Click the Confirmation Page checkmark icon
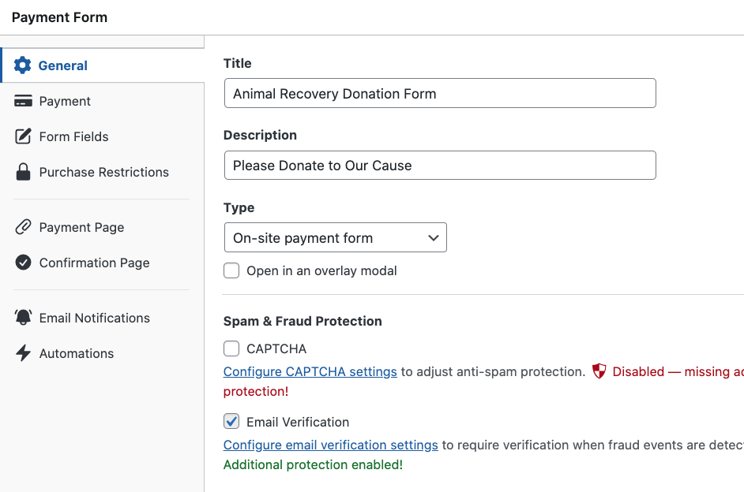 [24, 263]
